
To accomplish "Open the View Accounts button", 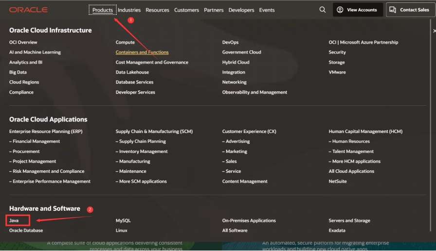I will click(x=357, y=10).
